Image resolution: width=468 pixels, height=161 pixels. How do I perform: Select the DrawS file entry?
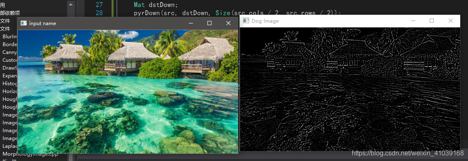(10, 68)
